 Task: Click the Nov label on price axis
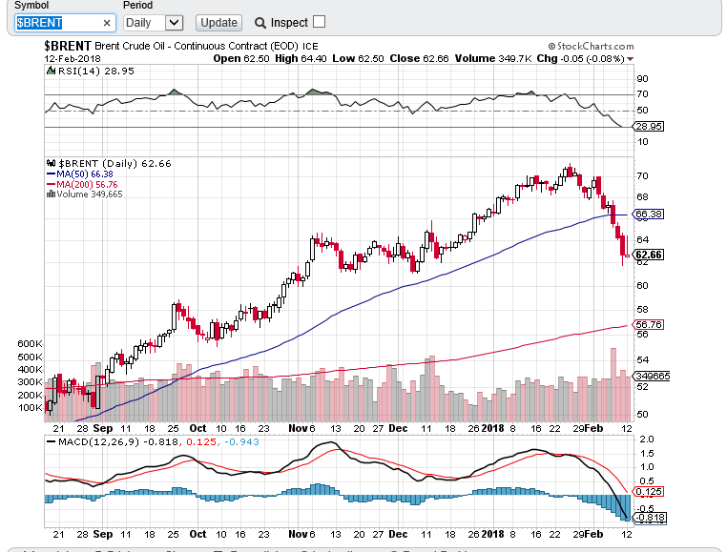point(298,428)
